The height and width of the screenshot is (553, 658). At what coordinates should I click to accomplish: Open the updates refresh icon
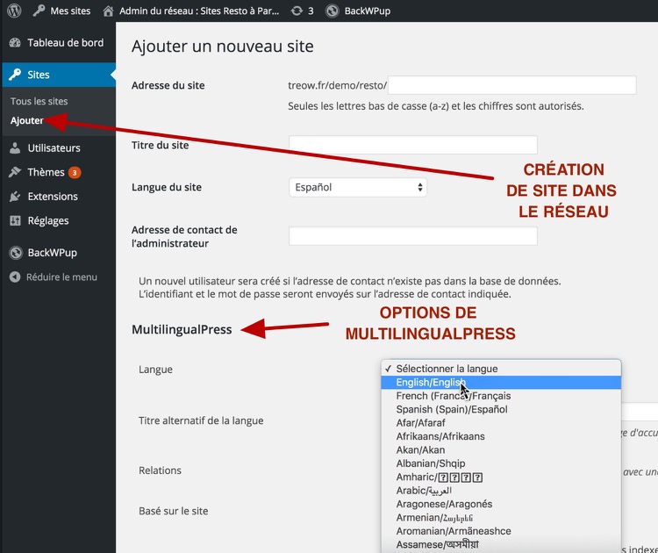click(x=297, y=11)
